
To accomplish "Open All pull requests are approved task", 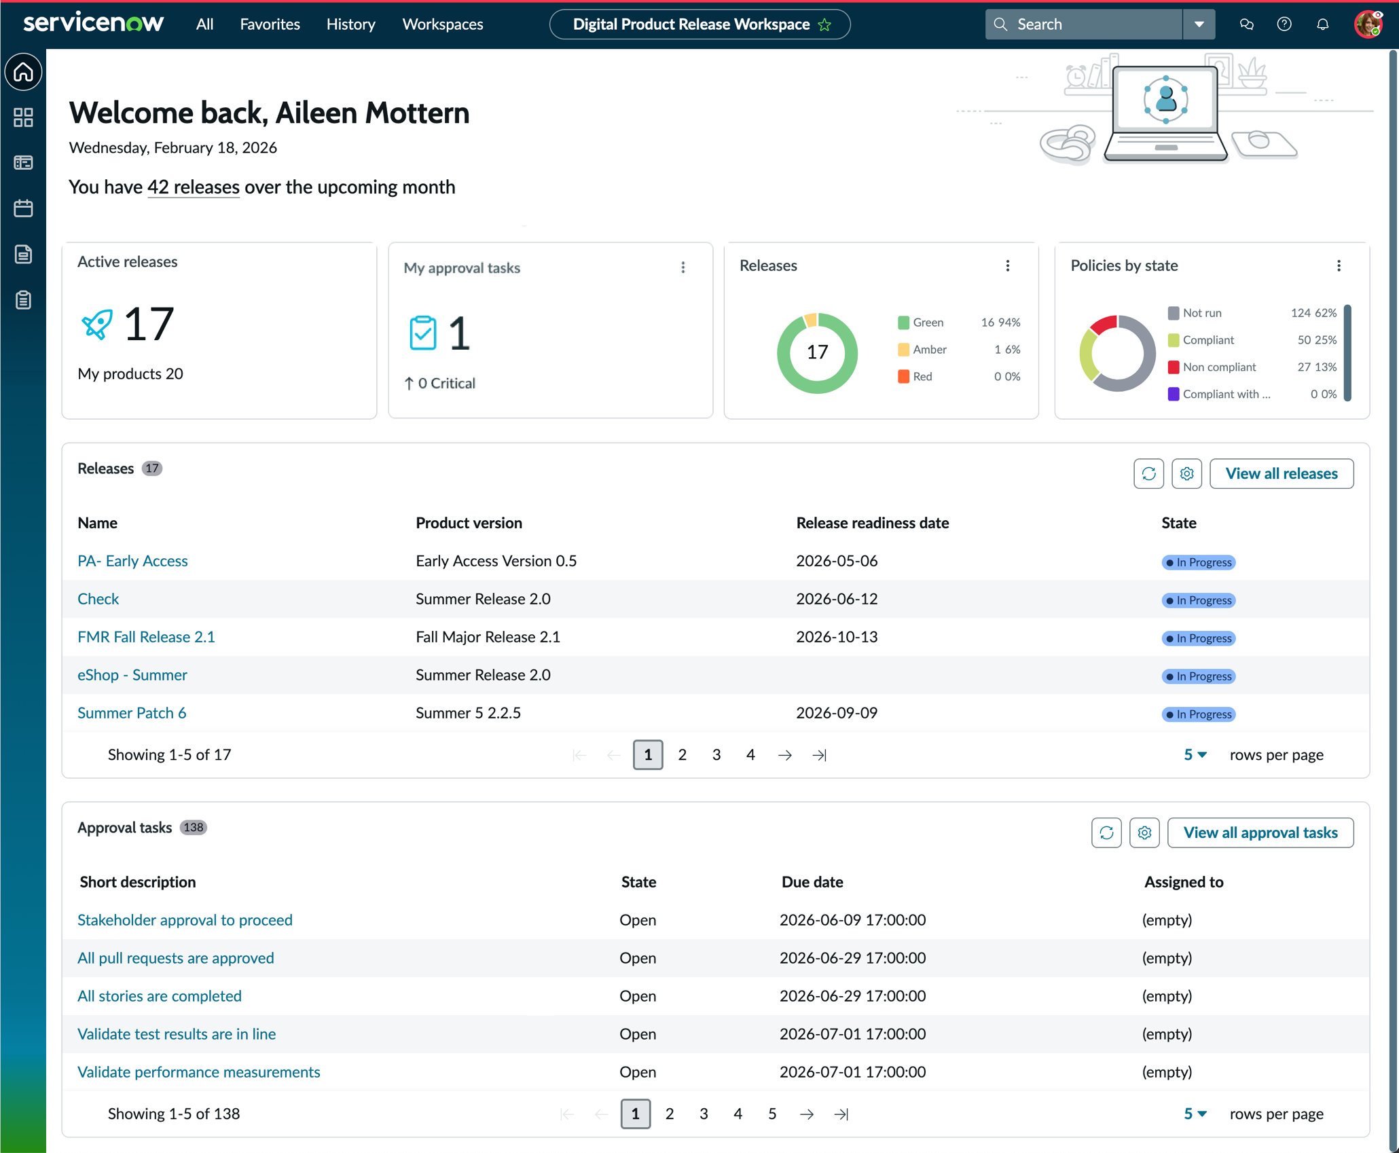I will pos(176,958).
